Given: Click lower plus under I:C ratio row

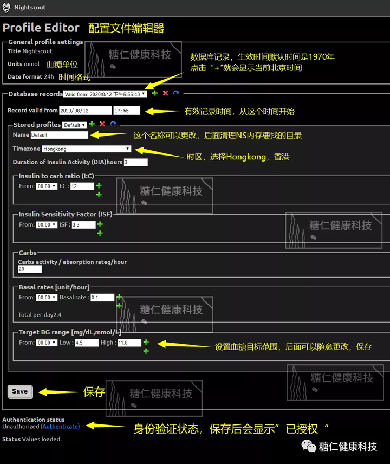Looking at the screenshot, I should pyautogui.click(x=99, y=195).
